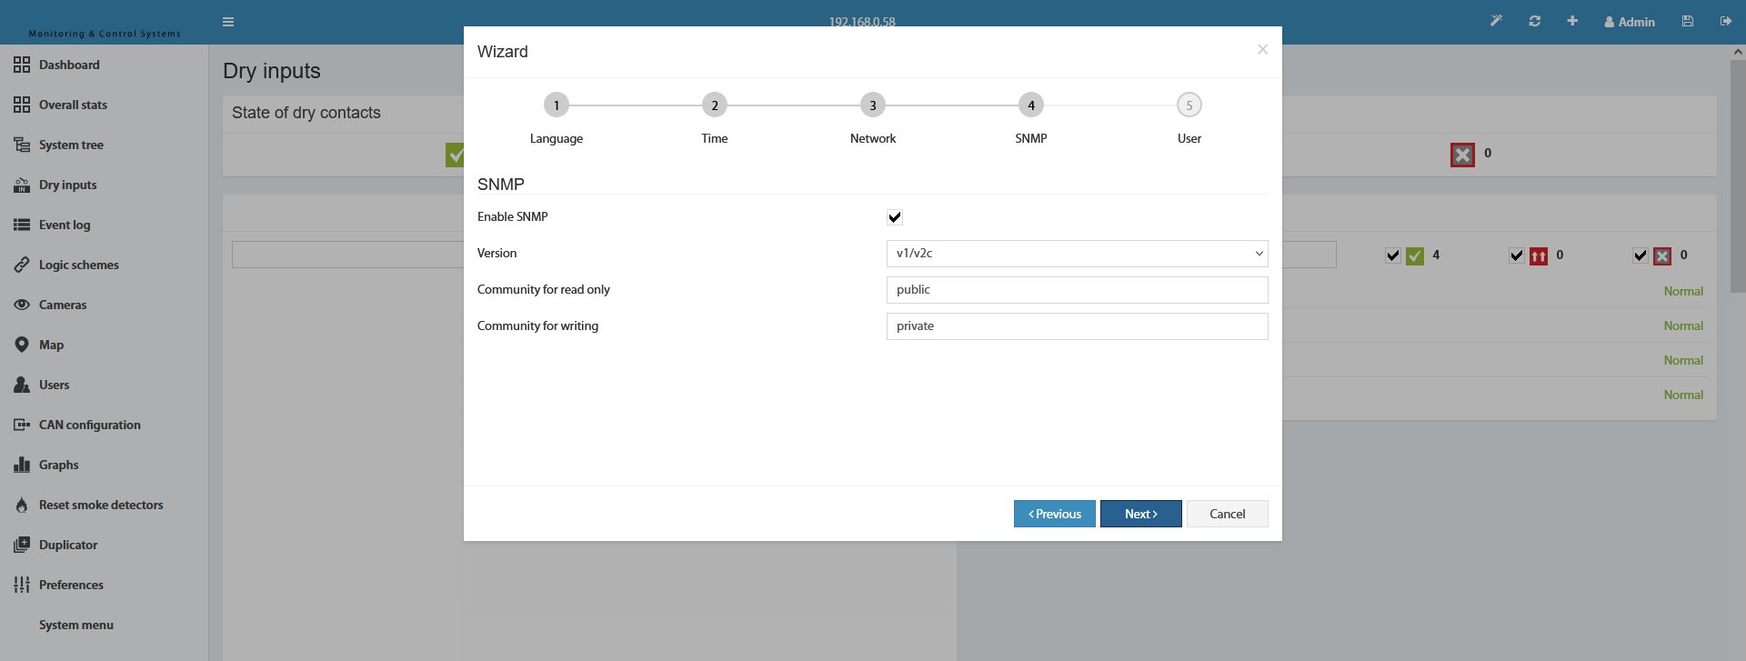Click the first Normal status text
Image resolution: width=1746 pixels, height=661 pixels.
coord(1683,291)
